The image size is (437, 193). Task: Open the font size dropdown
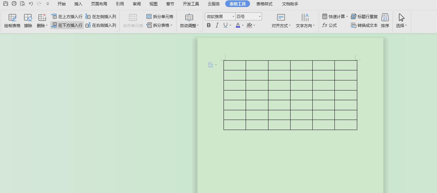[260, 16]
